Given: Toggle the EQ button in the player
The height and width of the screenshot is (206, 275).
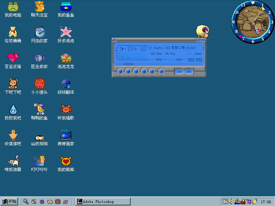Looking at the screenshot, I should point(191,60).
